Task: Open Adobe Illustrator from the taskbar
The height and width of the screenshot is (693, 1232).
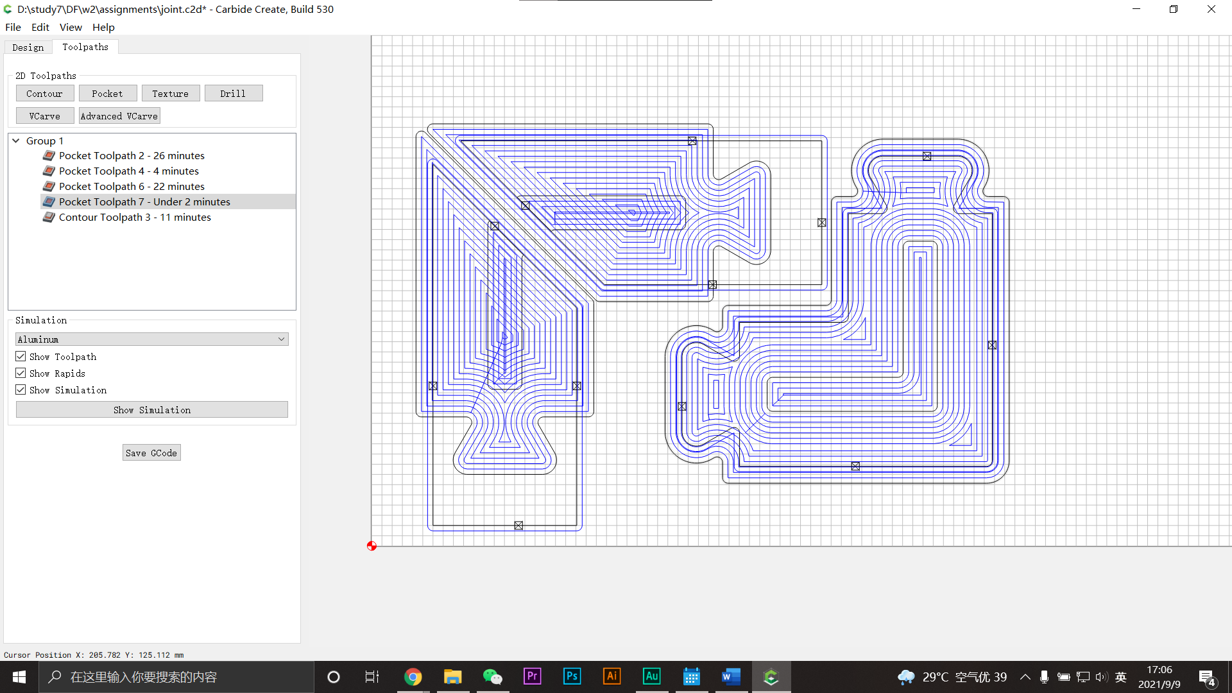Action: pos(612,676)
